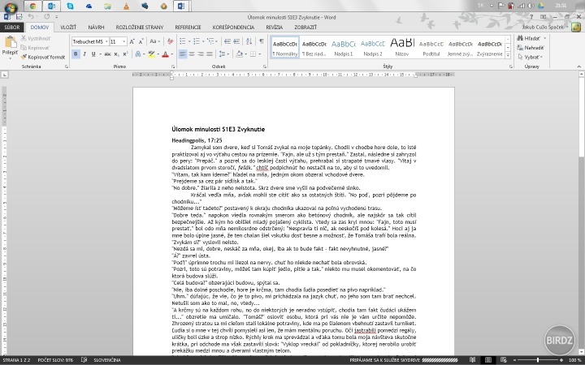Center-align the paragraph text
585x365 pixels.
pos(193,54)
